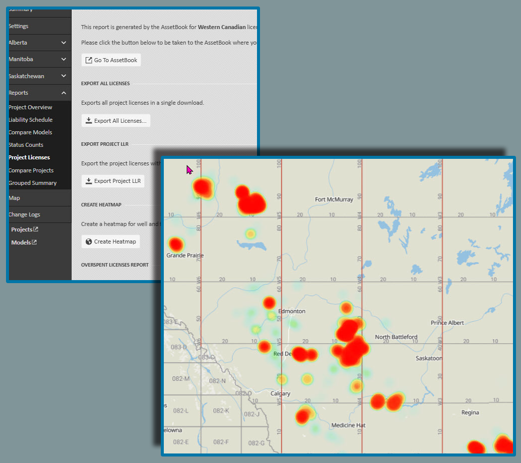
Task: Click the external link icon on Go To AssetBook
Action: pos(89,60)
